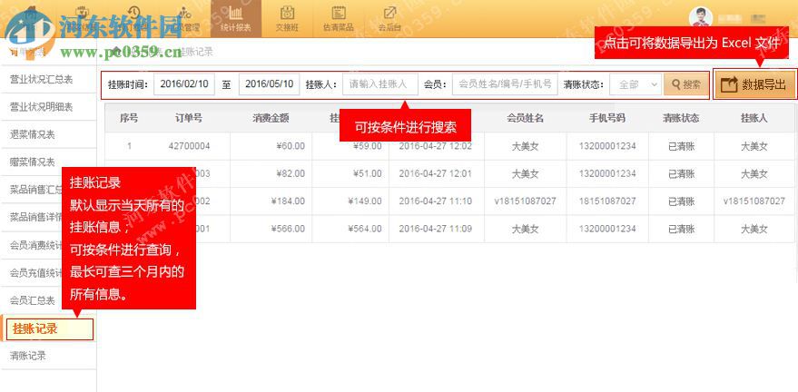Click the 交接班 icon

point(288,12)
